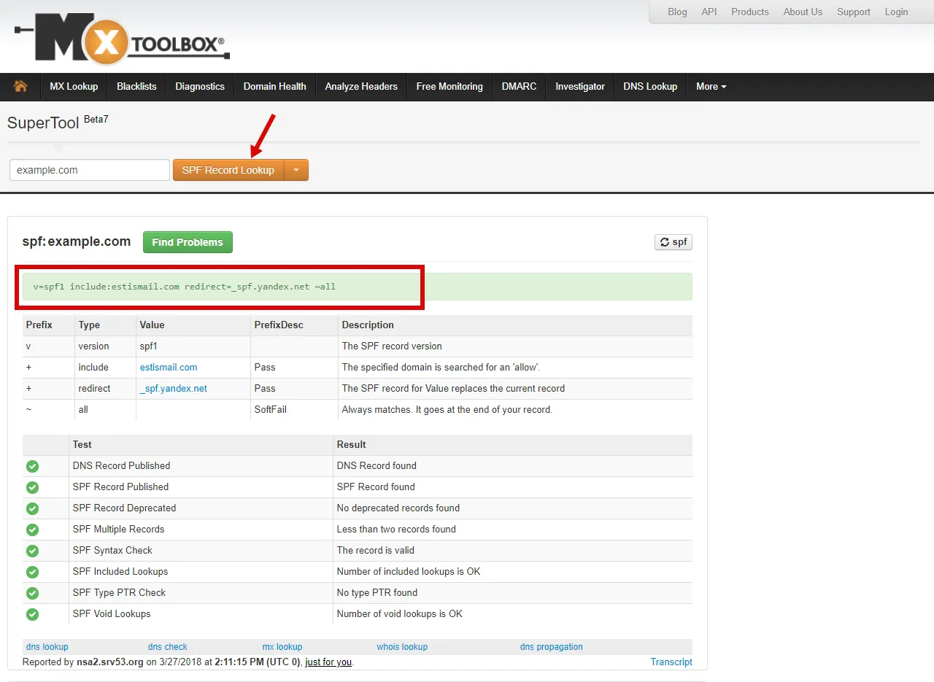The width and height of the screenshot is (934, 682).
Task: Expand the SPF Record Lookup dropdown arrow
Action: pos(296,170)
